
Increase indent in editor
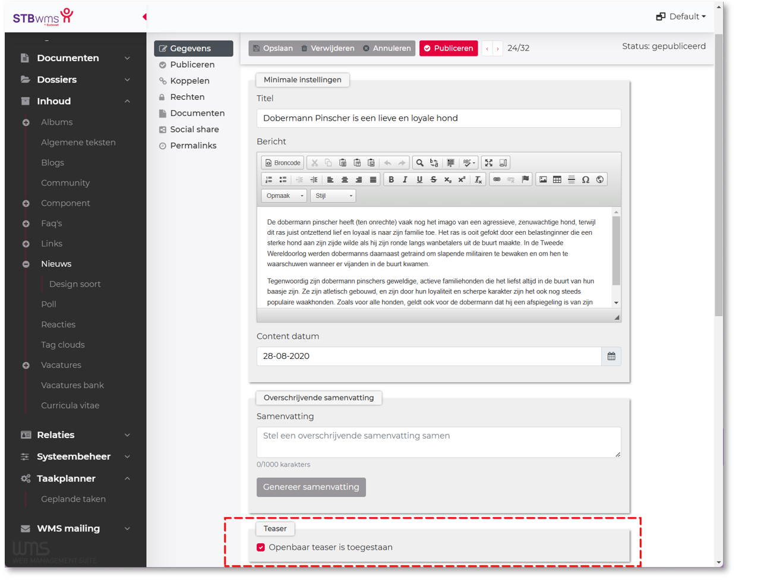pyautogui.click(x=314, y=179)
